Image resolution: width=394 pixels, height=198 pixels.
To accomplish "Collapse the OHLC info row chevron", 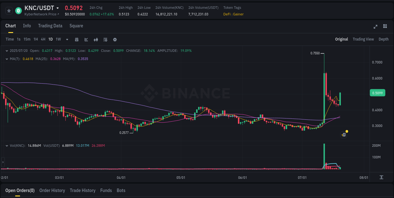I will tap(7, 50).
